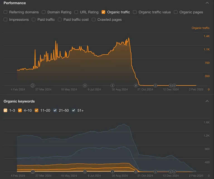214x179 pixels.
Task: Click the '2' marker near 30 Aug 2024 in Performance chart
Action: [113, 85]
